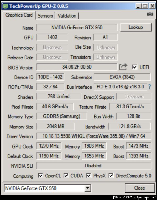Viewport: 157px width, 200px height.
Task: Click the 1393 MHz default boost field
Action: 138,156
